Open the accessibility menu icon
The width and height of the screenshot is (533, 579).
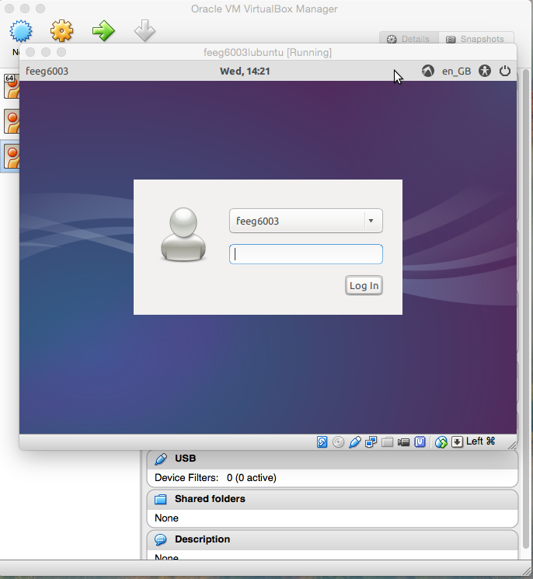[485, 71]
